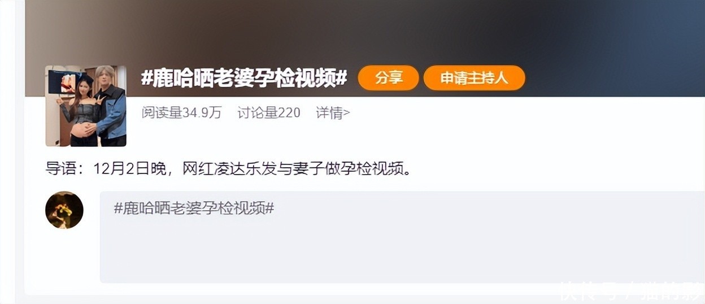Viewport: 705px width, 304px height.
Task: Click the arrow chevron after 详情
Action: coord(347,113)
